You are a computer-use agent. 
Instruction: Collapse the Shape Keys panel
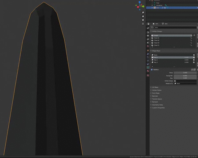(151, 51)
